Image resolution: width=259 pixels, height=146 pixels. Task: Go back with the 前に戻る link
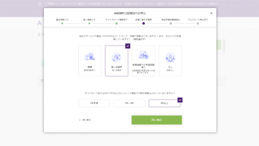(85, 120)
